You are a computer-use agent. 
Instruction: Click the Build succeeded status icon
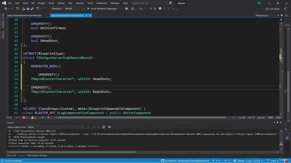coord(2,161)
